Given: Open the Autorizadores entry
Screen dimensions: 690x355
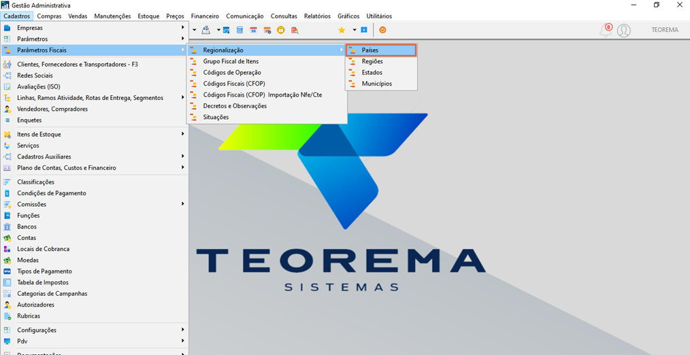Looking at the screenshot, I should pyautogui.click(x=95, y=305).
